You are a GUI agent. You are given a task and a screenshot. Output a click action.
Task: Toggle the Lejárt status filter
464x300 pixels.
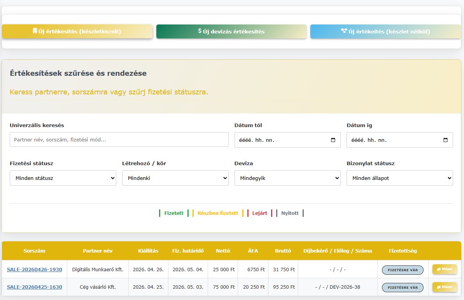pos(259,213)
